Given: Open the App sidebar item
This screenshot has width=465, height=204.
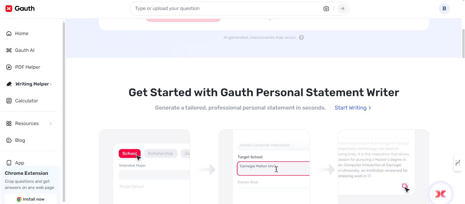Looking at the screenshot, I should click(x=19, y=163).
